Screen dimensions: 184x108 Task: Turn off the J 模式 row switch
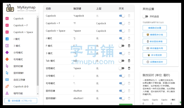click(x=122, y=38)
